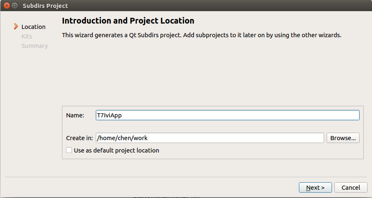Select the Summary wizard step
This screenshot has width=372, height=198.
(x=35, y=46)
